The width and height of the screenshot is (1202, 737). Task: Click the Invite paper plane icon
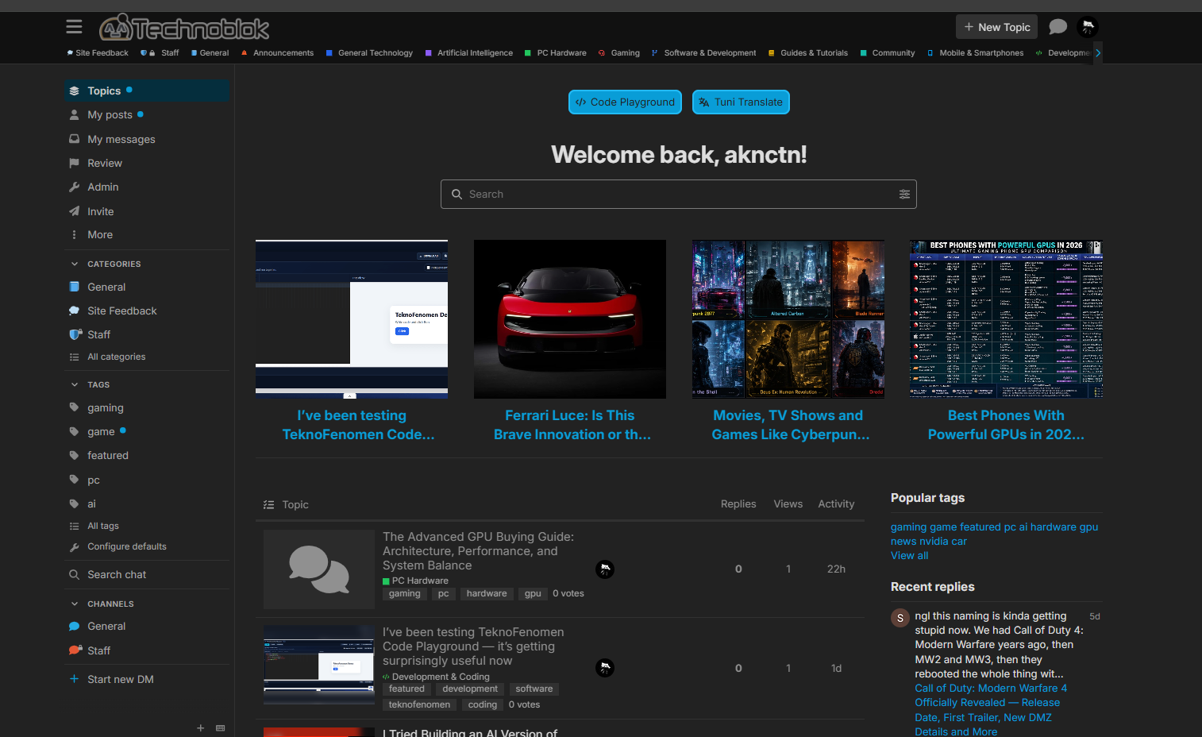pyautogui.click(x=75, y=211)
